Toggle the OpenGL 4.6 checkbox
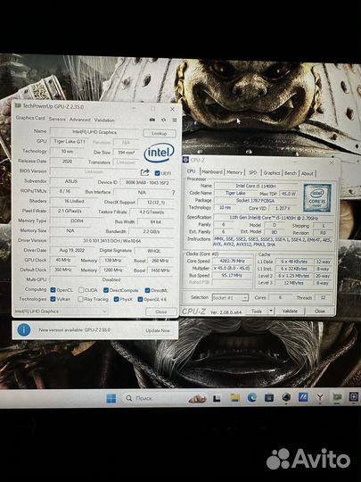 140,299
